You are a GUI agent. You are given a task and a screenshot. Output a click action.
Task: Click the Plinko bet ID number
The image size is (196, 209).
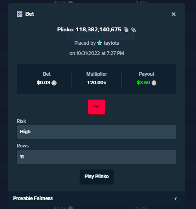click(x=99, y=29)
